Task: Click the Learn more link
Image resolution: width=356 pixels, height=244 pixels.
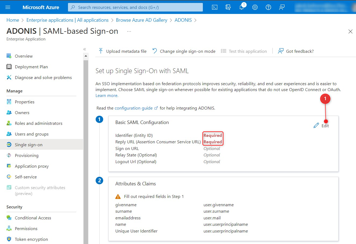Action: [107, 96]
